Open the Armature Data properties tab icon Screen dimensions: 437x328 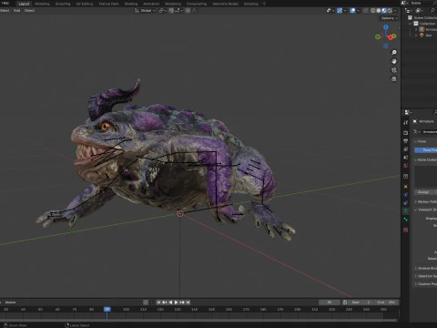(406, 210)
